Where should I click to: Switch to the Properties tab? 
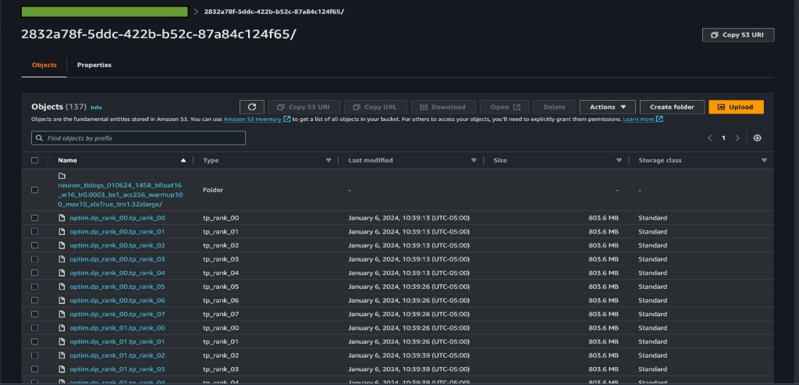[x=94, y=66]
